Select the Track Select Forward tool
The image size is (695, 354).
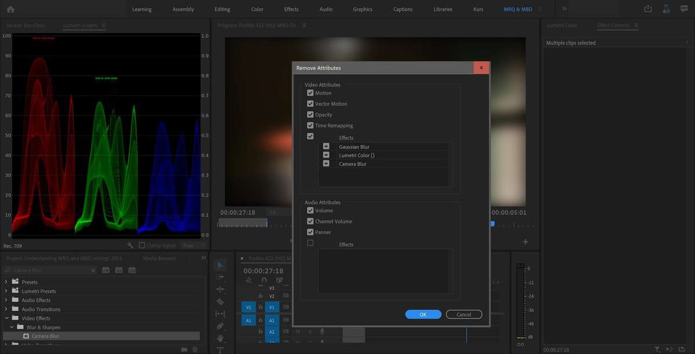(221, 277)
